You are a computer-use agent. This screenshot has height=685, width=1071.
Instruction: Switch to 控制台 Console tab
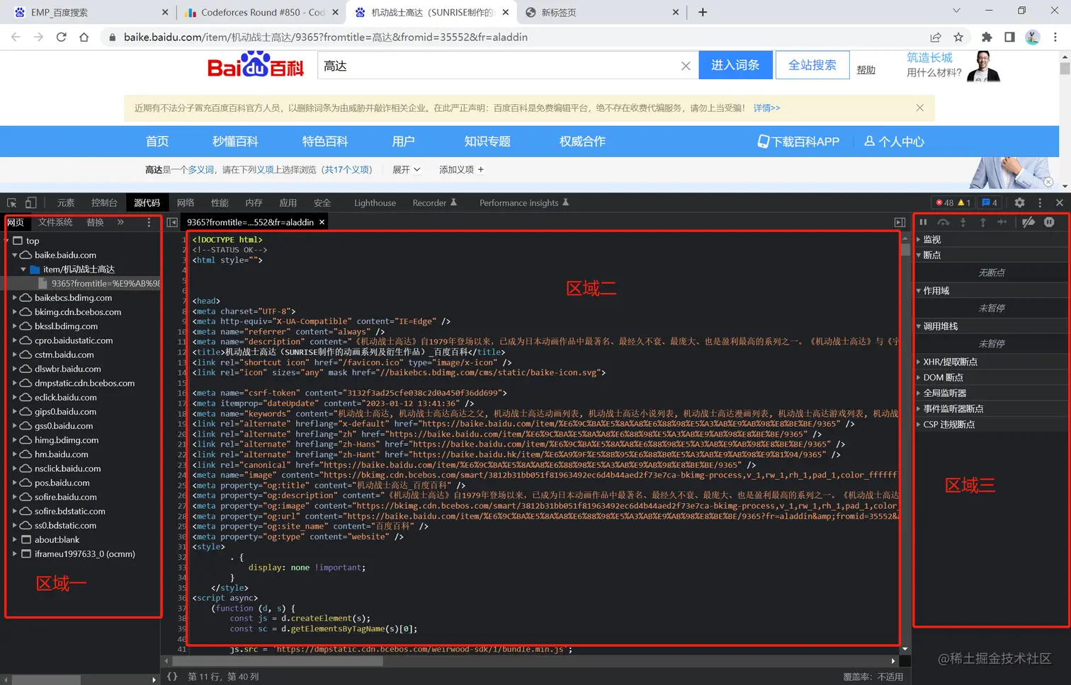(104, 203)
